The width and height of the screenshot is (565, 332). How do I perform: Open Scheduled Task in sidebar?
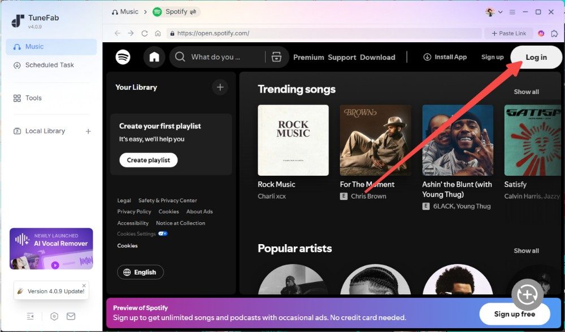pos(51,65)
